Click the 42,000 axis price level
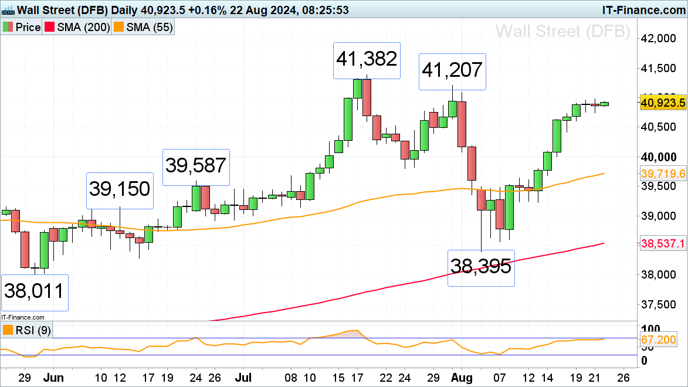This screenshot has height=387, width=688. tap(659, 39)
